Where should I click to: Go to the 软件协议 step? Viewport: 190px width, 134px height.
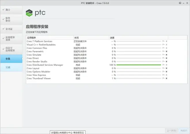pos(11,19)
